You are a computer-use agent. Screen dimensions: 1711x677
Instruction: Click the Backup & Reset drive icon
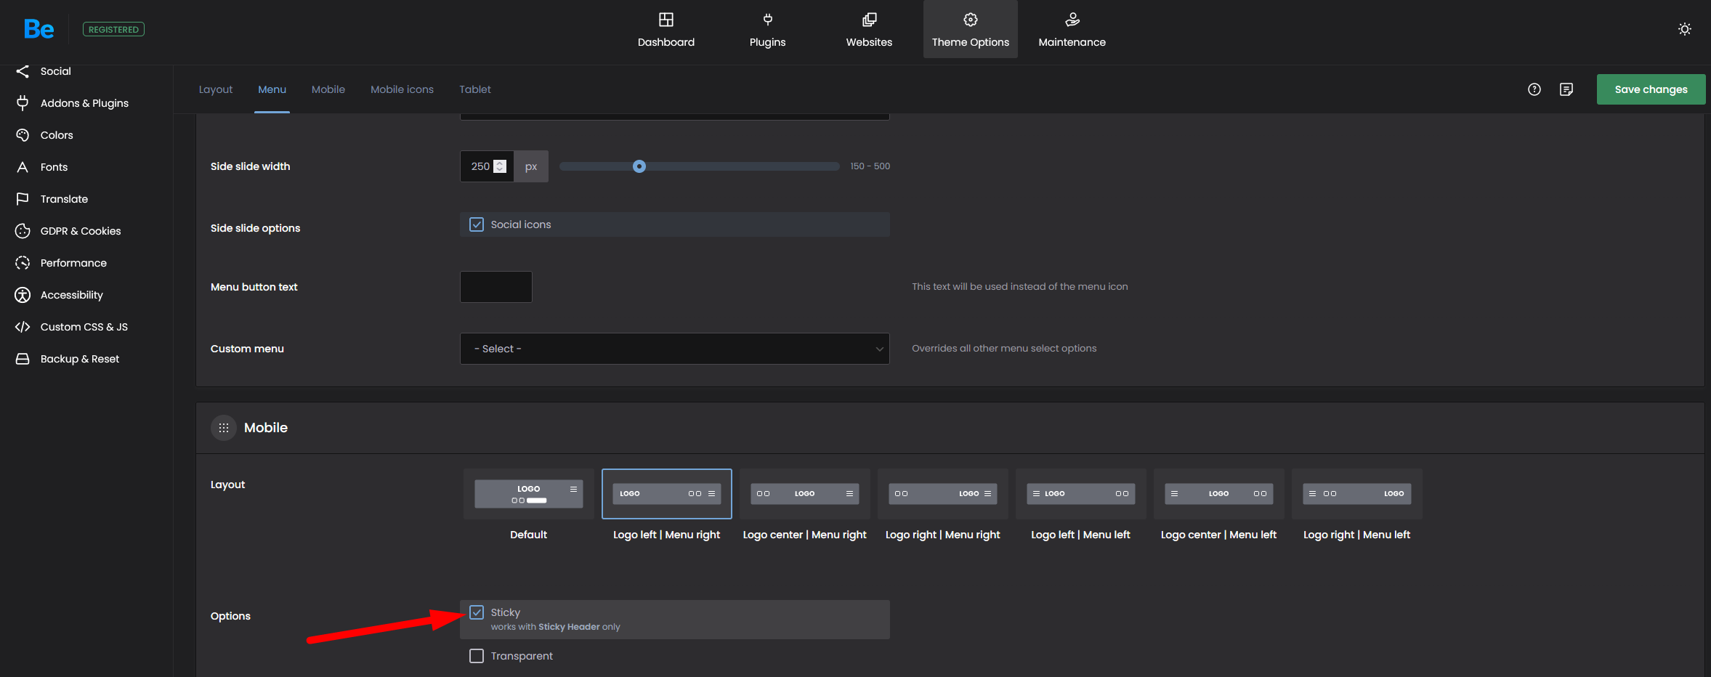click(x=23, y=359)
